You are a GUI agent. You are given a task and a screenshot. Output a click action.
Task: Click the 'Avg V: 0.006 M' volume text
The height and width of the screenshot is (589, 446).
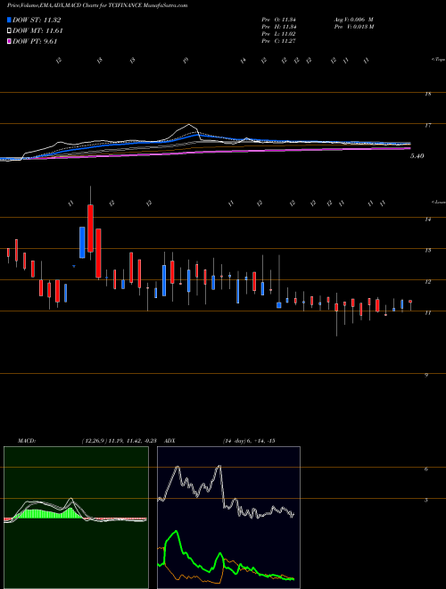(353, 20)
